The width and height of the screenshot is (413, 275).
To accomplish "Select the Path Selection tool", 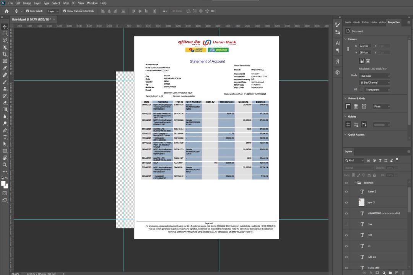I will (x=5, y=144).
